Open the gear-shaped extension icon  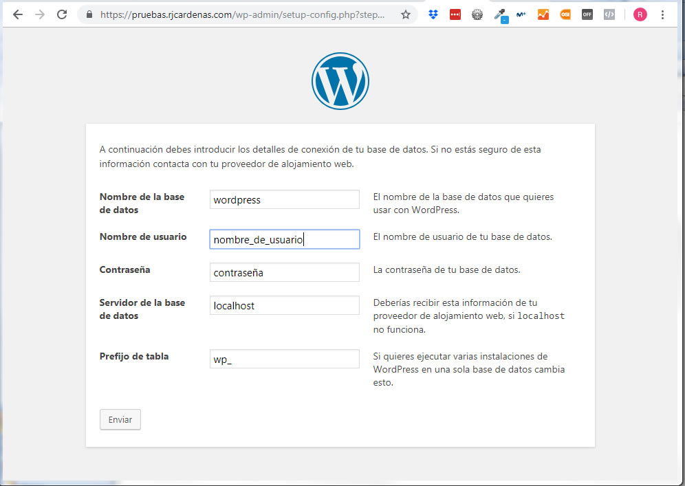(x=477, y=14)
